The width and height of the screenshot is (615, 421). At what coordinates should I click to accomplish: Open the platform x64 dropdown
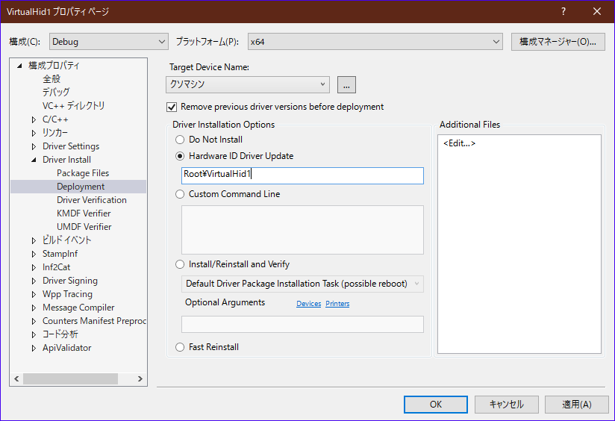pos(375,42)
